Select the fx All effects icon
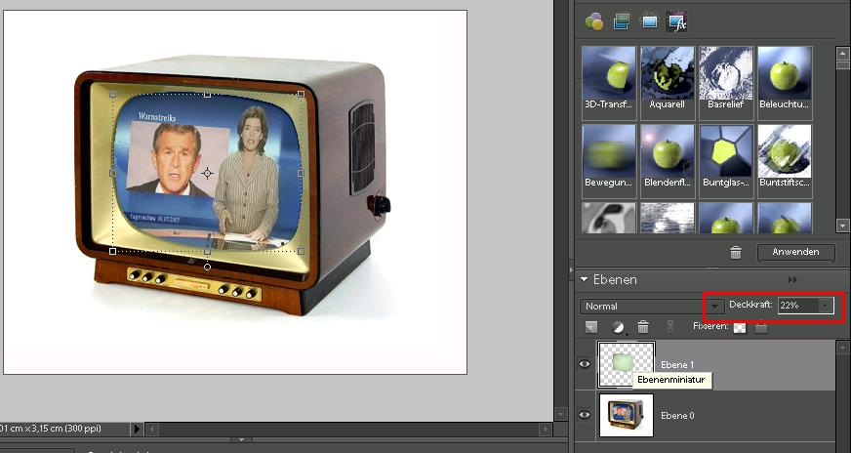851x453 pixels. point(676,21)
